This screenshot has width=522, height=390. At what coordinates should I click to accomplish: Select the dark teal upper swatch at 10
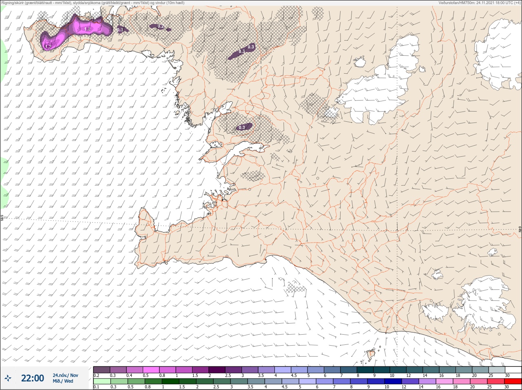(398, 370)
